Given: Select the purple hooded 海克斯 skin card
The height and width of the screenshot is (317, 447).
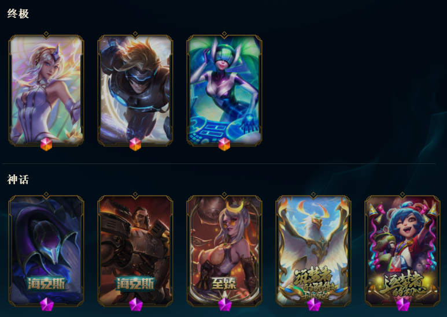Looking at the screenshot, I should pyautogui.click(x=46, y=251).
